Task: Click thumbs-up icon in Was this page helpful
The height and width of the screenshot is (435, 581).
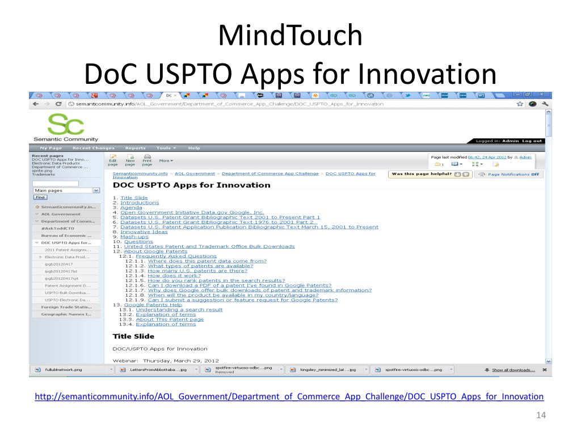Action: (458, 174)
